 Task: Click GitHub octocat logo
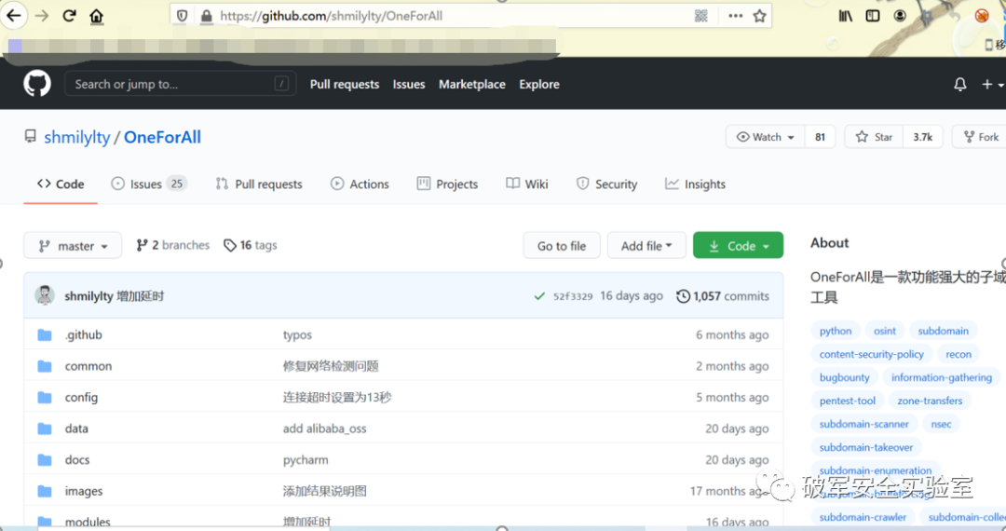click(37, 84)
